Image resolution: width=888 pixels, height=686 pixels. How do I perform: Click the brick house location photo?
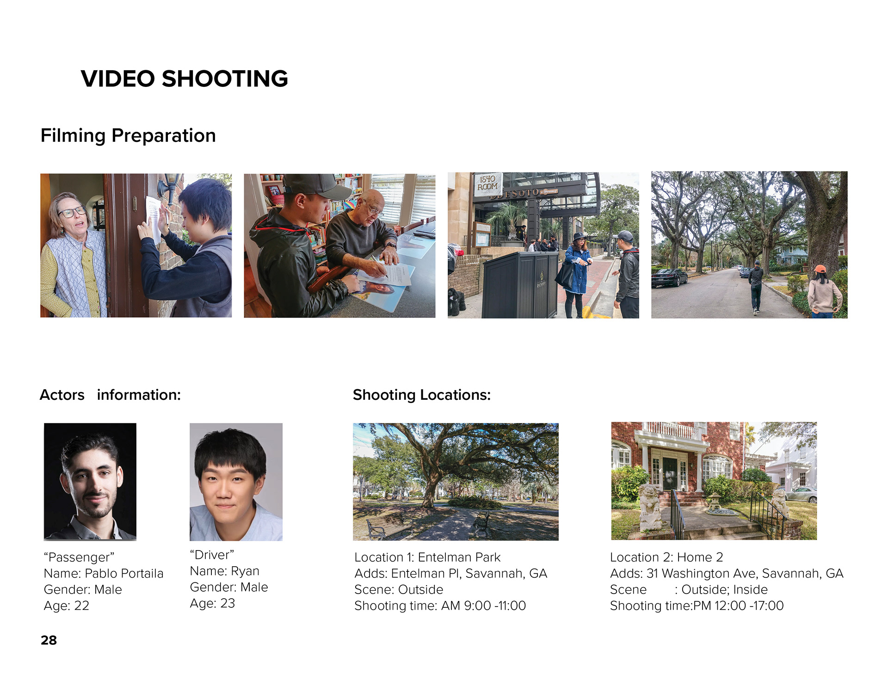(x=714, y=480)
